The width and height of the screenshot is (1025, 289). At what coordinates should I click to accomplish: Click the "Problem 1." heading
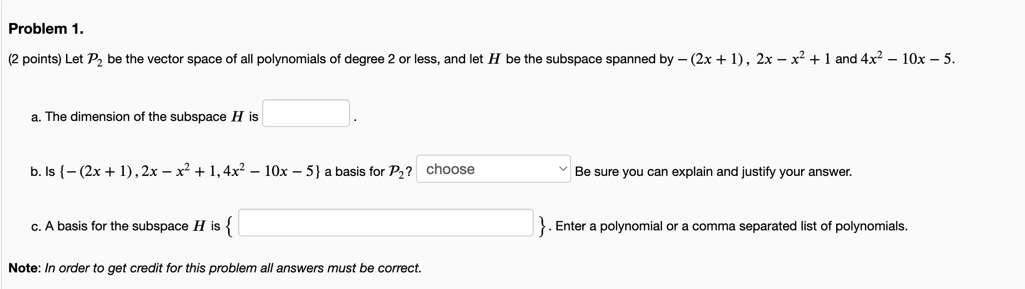[x=46, y=29]
